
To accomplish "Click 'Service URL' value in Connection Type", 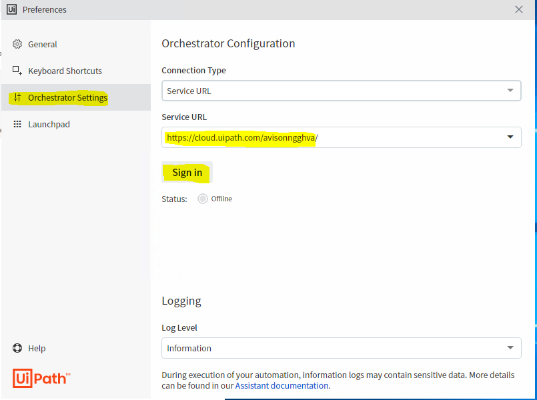I will click(189, 91).
